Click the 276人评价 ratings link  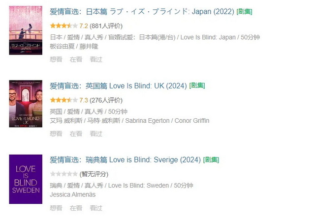(x=106, y=100)
